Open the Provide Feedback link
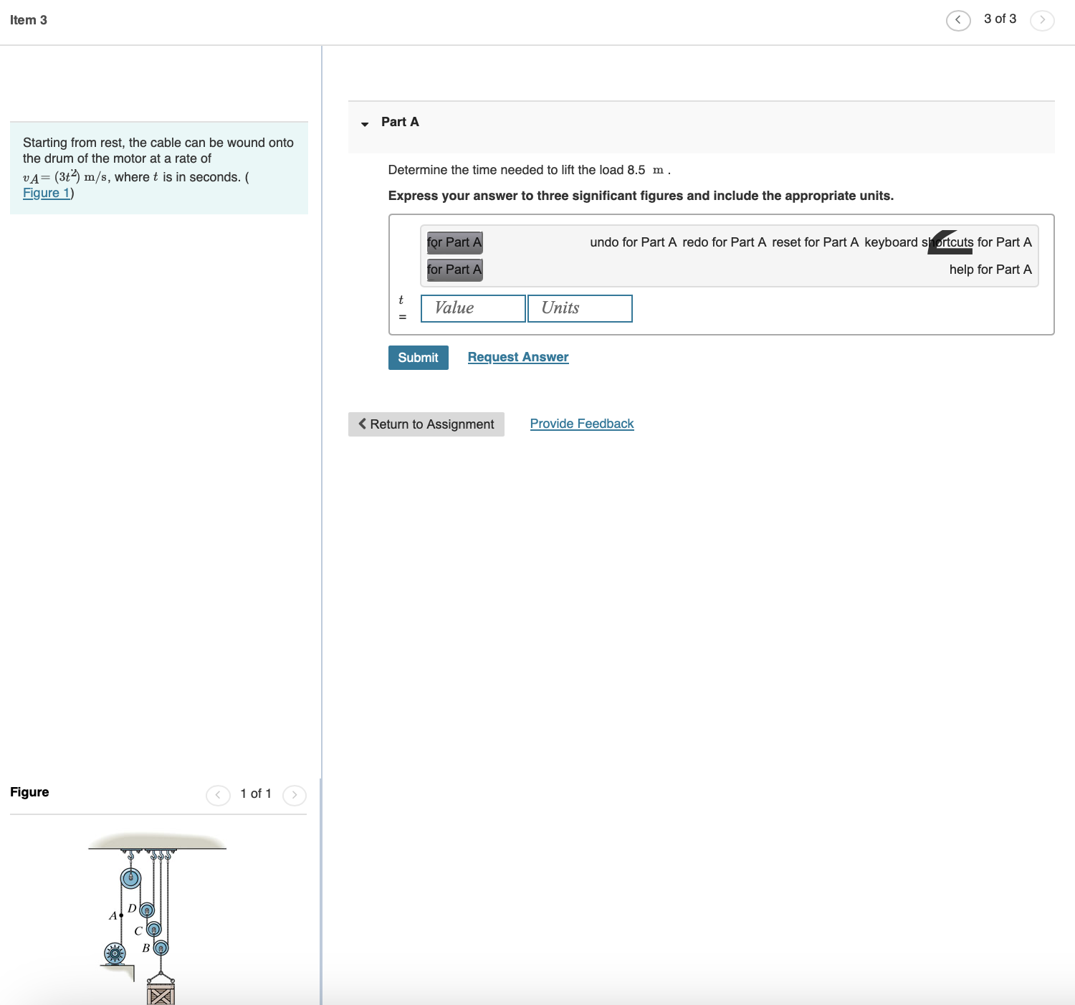 (x=582, y=424)
